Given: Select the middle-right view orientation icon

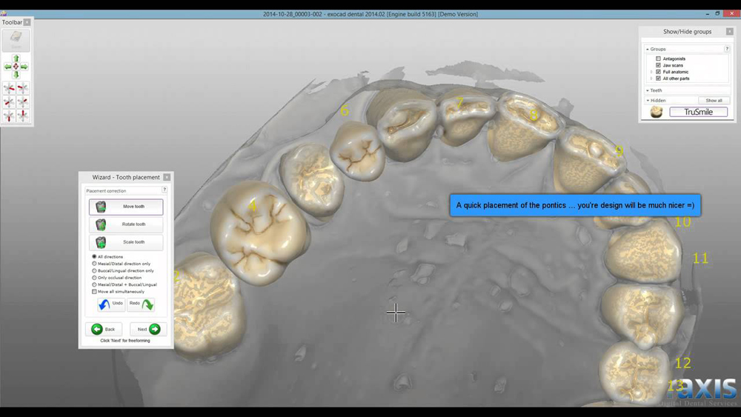Looking at the screenshot, I should point(23,102).
